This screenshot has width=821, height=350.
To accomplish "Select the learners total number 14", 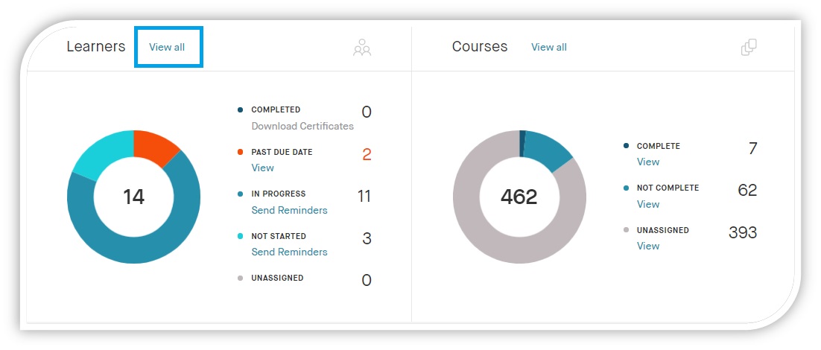I will pyautogui.click(x=133, y=197).
